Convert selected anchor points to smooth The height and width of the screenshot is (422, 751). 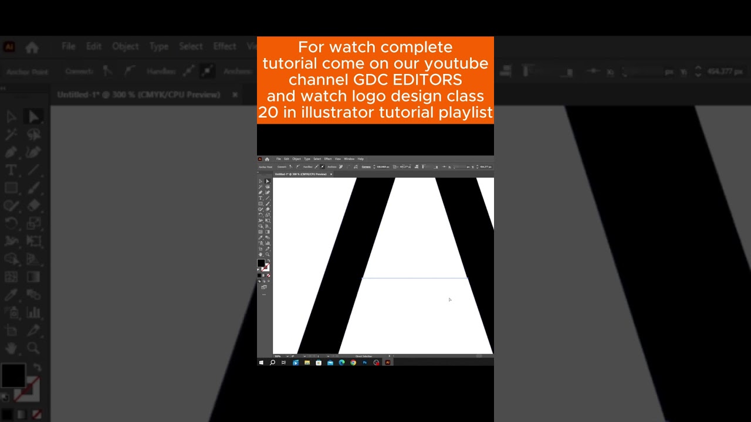click(x=297, y=166)
